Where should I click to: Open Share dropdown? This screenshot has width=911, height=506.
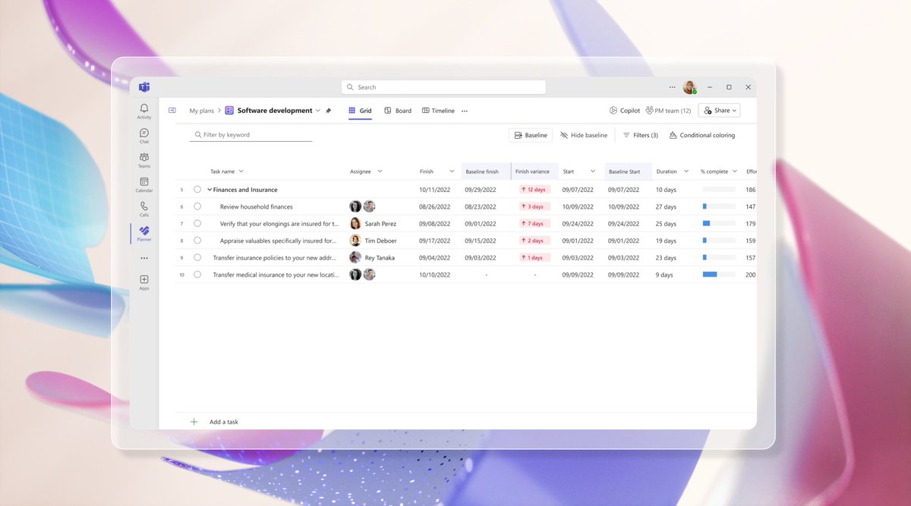tap(719, 111)
